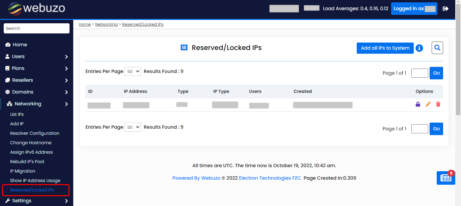Viewport: 461px width, 206px height.
Task: Click the Webuzo logo
Action: pos(36,9)
